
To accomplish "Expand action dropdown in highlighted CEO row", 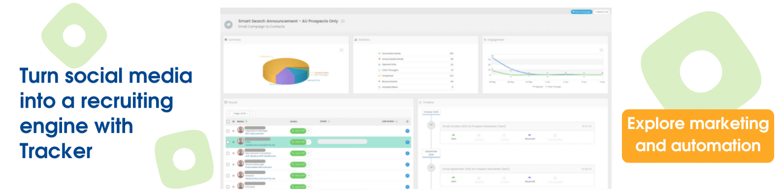I will [x=309, y=142].
